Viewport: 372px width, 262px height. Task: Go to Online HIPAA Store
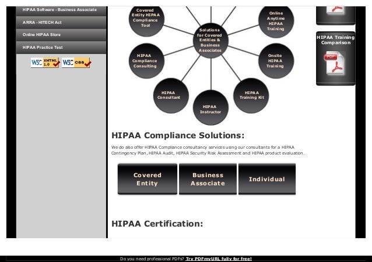[x=61, y=35]
